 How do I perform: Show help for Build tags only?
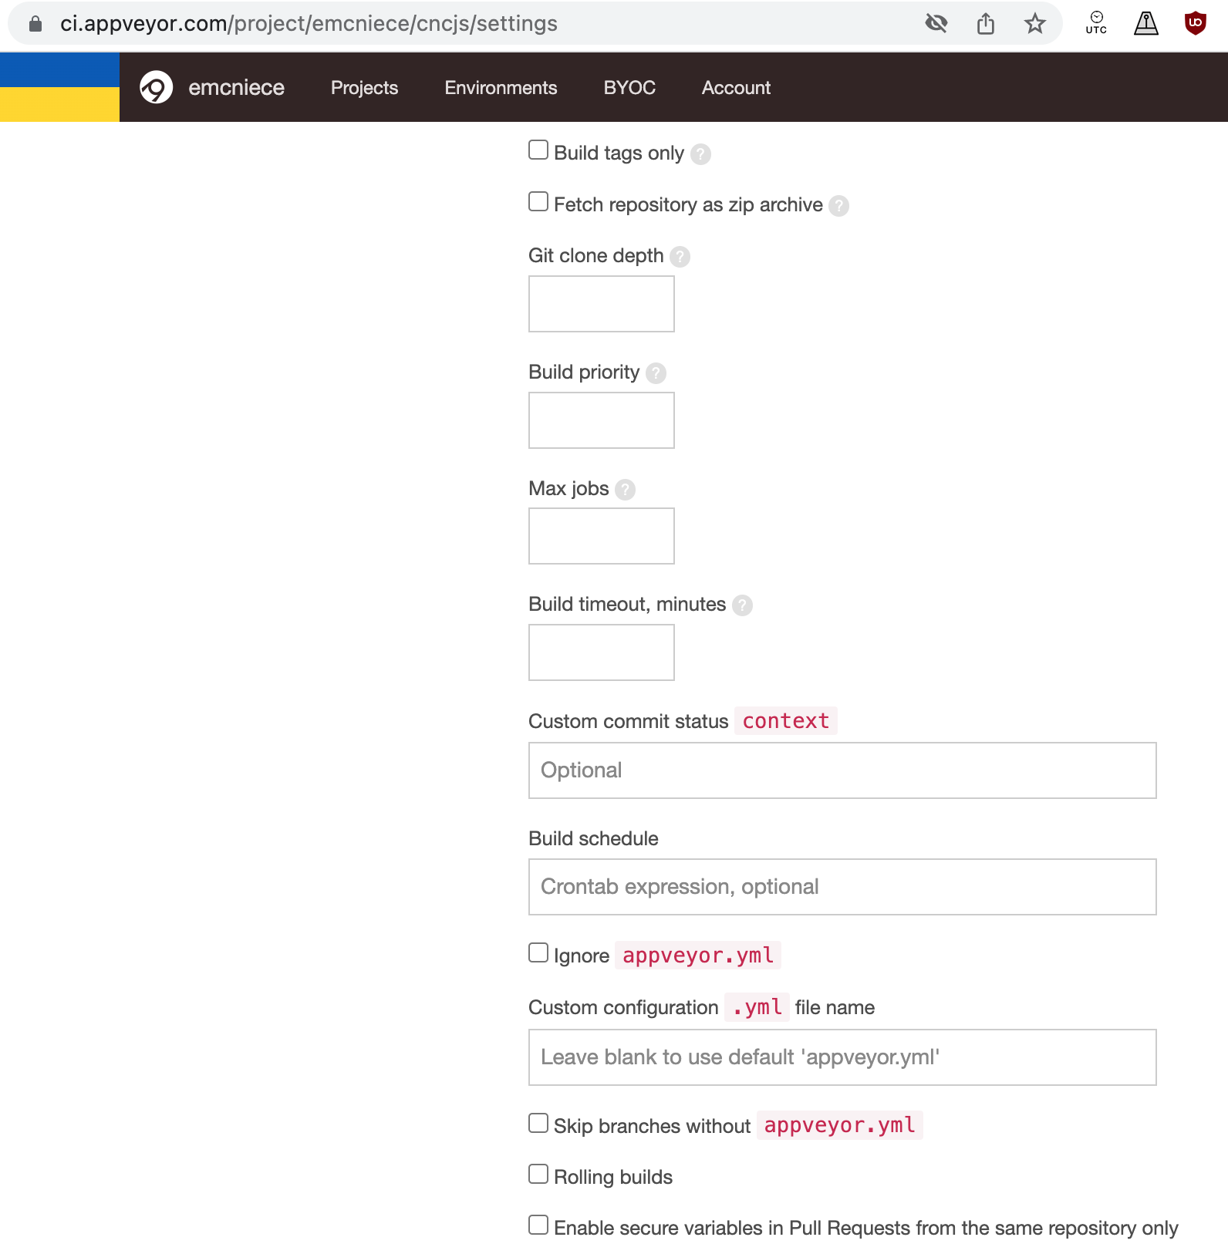pyautogui.click(x=700, y=154)
